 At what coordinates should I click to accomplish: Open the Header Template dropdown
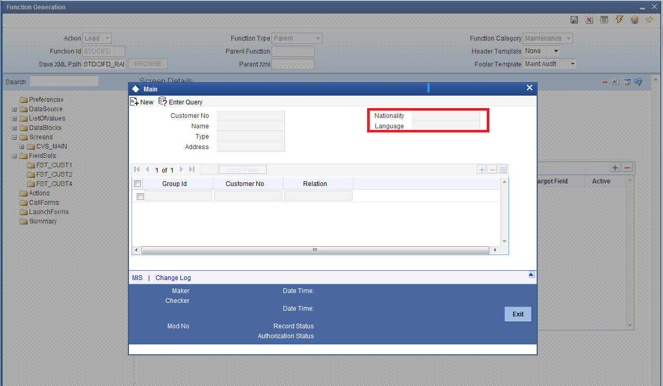coord(542,51)
